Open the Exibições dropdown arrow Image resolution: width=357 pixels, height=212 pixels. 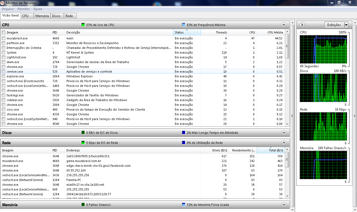[346, 25]
